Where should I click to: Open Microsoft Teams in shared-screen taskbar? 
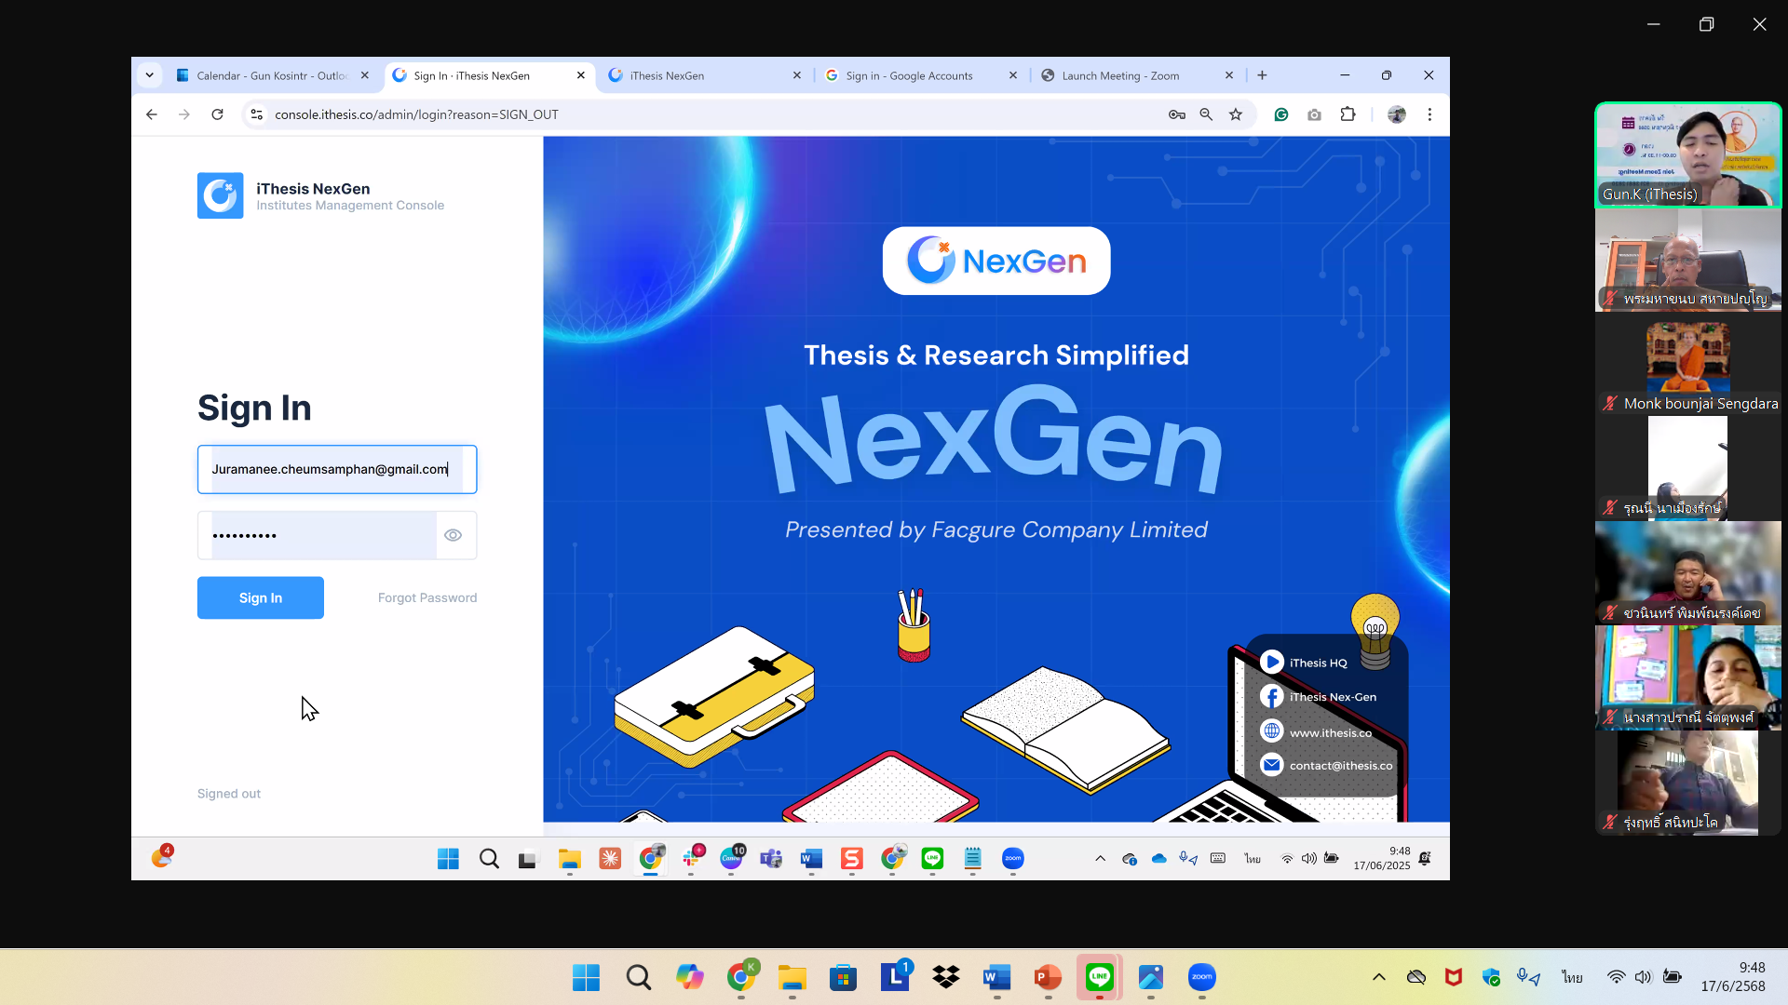click(x=771, y=859)
